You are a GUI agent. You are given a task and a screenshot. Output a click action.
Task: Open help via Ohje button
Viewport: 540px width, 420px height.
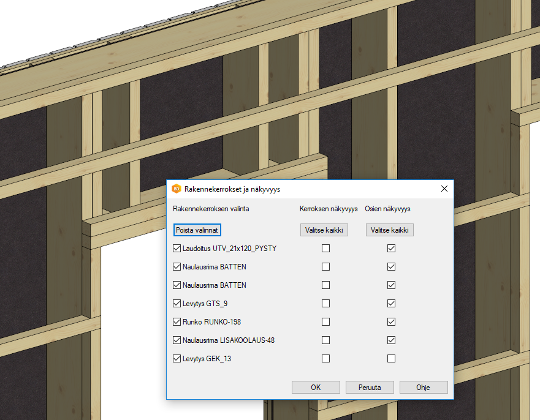click(x=424, y=388)
